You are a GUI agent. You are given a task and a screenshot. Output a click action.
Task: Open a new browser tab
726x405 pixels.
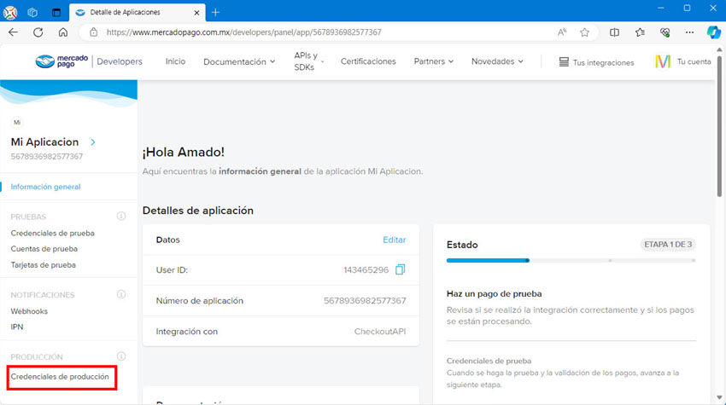click(215, 13)
